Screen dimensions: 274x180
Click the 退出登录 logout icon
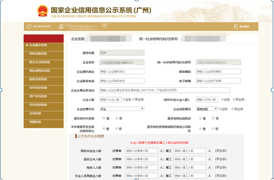(235, 27)
